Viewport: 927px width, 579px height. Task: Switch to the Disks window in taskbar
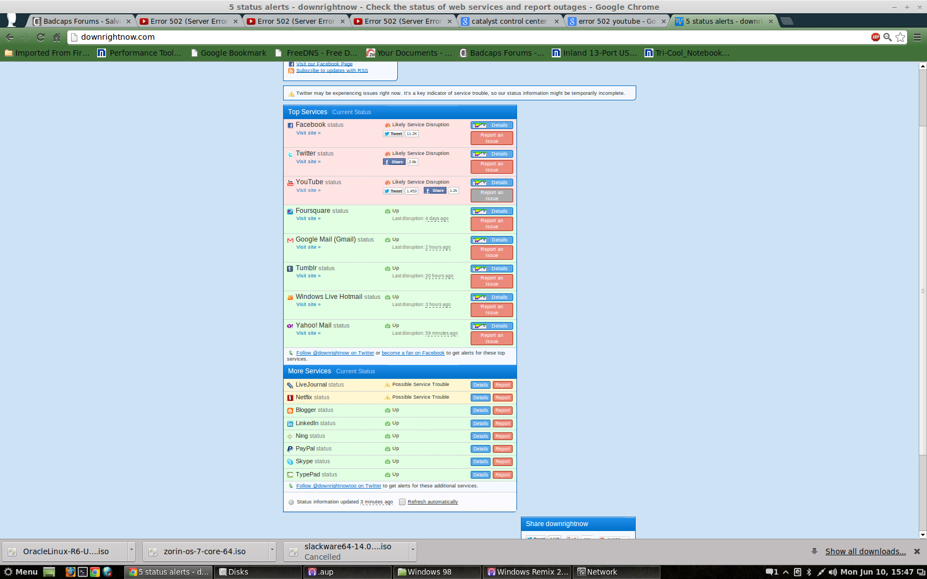tap(258, 572)
